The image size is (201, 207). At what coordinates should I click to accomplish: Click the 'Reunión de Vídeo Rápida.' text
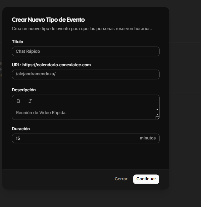coord(41,113)
